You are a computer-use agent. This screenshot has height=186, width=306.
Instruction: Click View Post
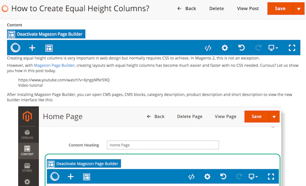tap(248, 8)
